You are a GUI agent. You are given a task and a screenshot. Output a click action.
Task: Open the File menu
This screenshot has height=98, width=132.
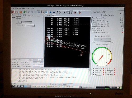(x=13, y=8)
